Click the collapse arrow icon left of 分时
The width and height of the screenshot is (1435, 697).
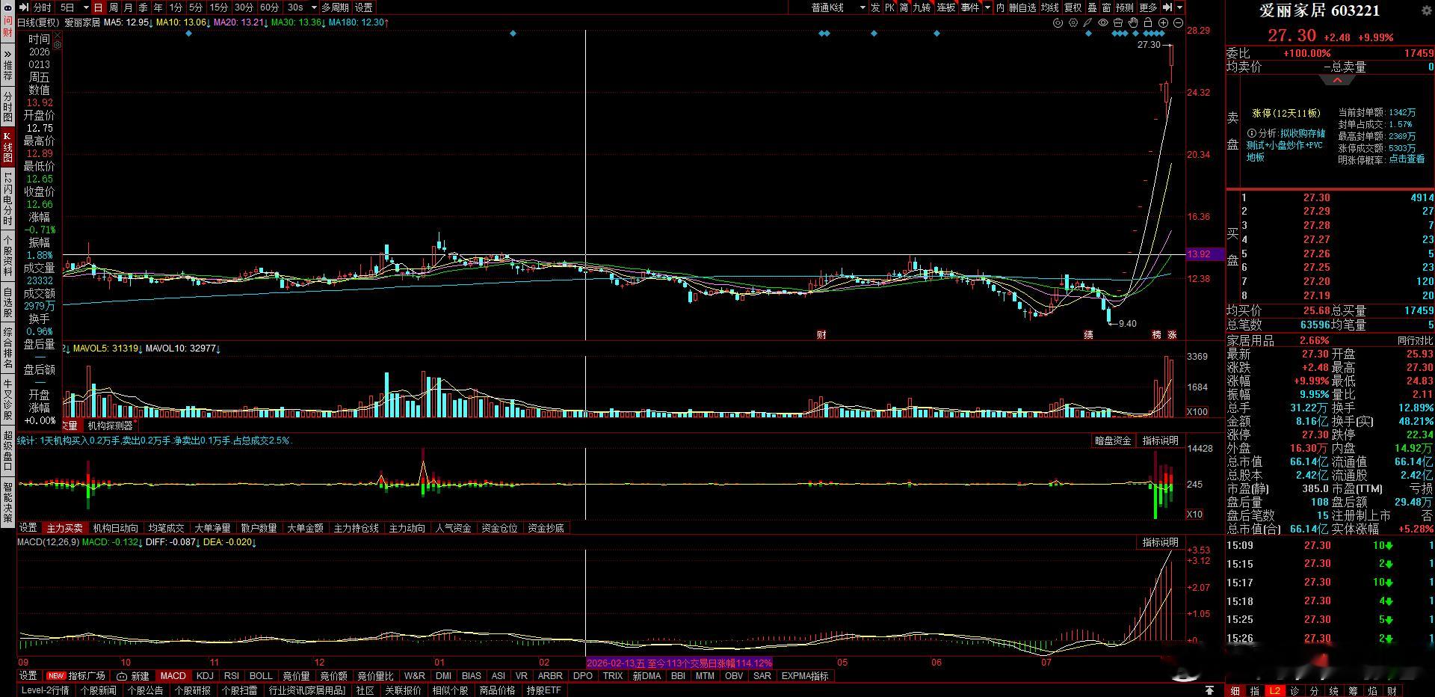[x=24, y=7]
